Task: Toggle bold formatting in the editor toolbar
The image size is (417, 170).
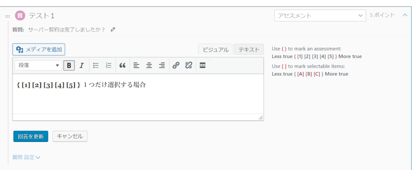Action: click(x=69, y=65)
